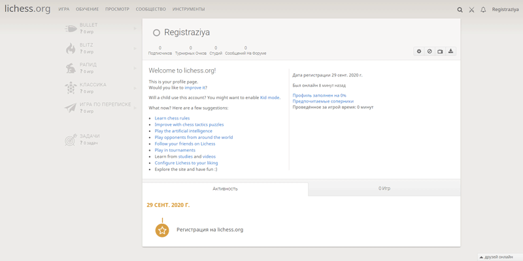The height and width of the screenshot is (261, 523).
Task: Click the 0 Подписчиков counter
Action: (x=160, y=51)
